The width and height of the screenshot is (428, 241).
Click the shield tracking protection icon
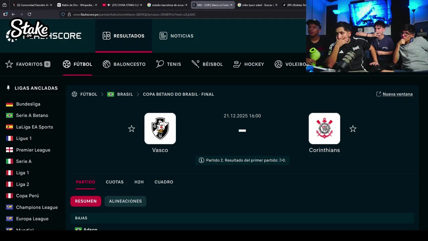pyautogui.click(x=63, y=14)
